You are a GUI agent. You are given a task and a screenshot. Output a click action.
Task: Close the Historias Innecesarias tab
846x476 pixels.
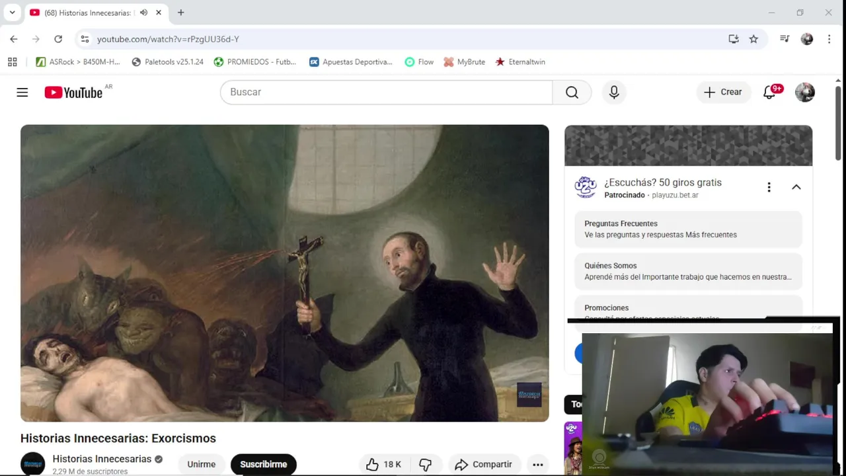pos(159,13)
